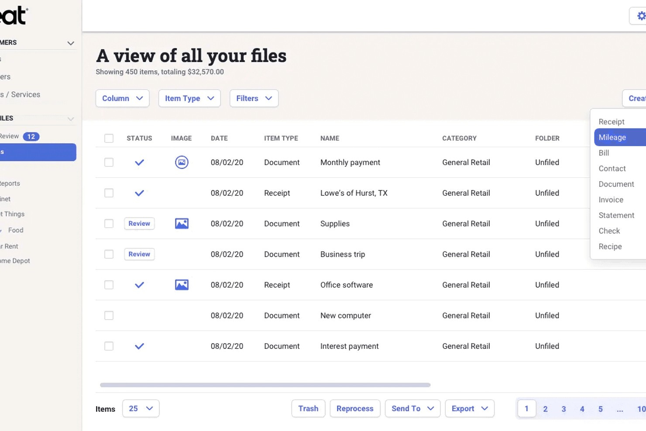Viewport: 646px width, 431px height.
Task: Go to page 5 of the results
Action: point(600,409)
